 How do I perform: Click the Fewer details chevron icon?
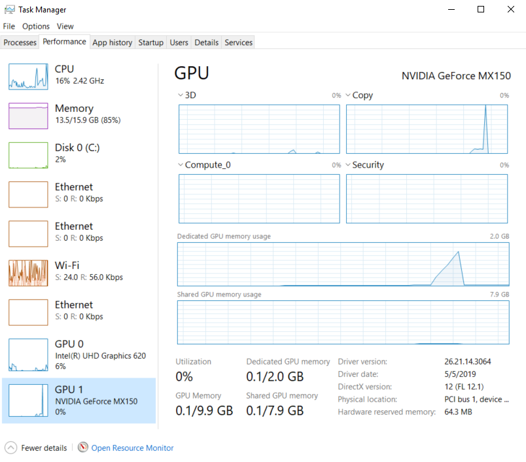(x=10, y=448)
